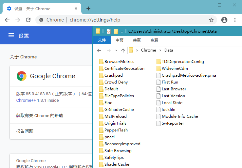Select the WidevineCdm folder
This screenshot has width=242, height=168.
pyautogui.click(x=172, y=69)
